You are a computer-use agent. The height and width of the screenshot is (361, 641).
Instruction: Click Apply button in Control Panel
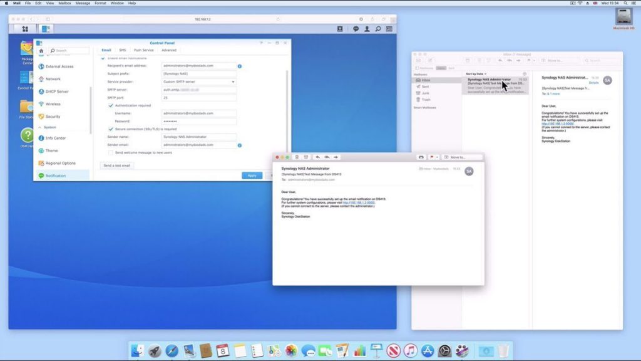tap(252, 175)
